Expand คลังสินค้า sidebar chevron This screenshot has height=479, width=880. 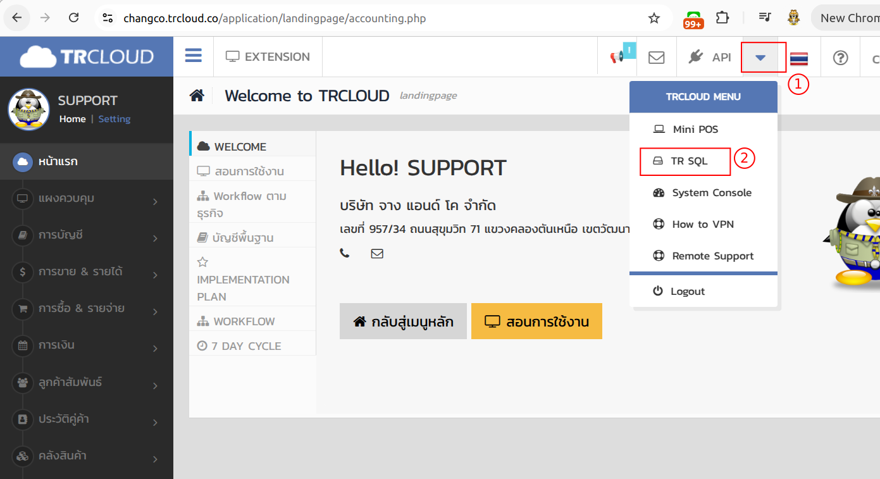tap(155, 459)
